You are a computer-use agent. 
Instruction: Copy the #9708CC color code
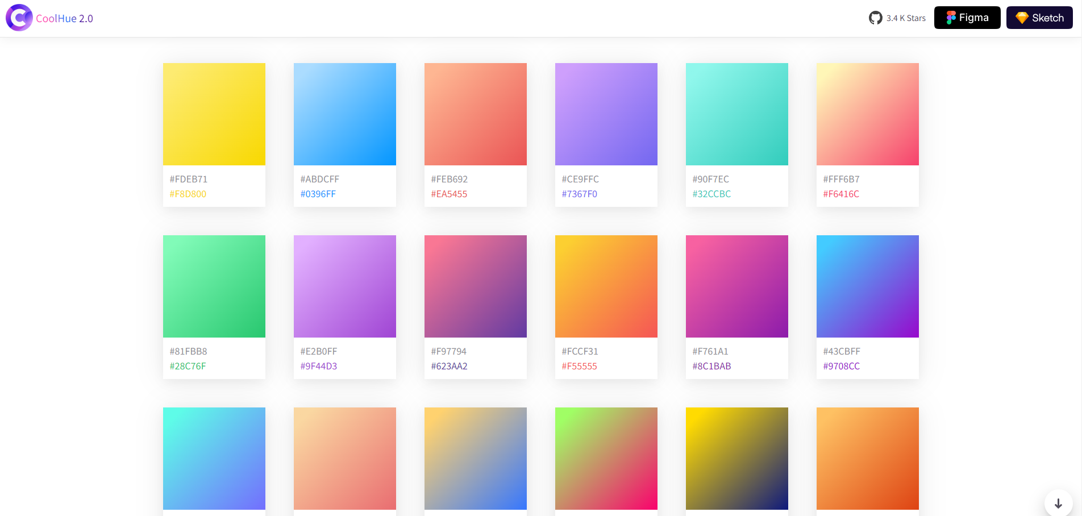[x=842, y=366]
